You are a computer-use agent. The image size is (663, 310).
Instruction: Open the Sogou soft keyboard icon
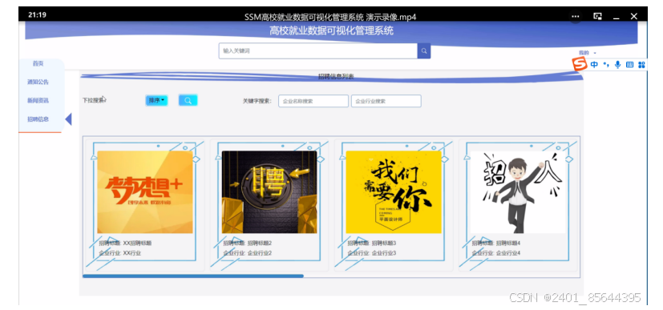629,65
